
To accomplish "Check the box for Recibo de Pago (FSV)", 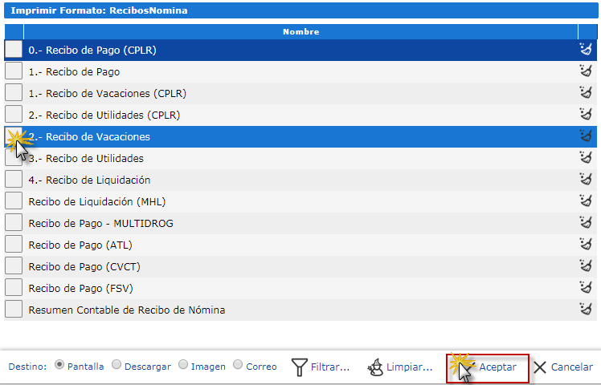I will click(14, 287).
